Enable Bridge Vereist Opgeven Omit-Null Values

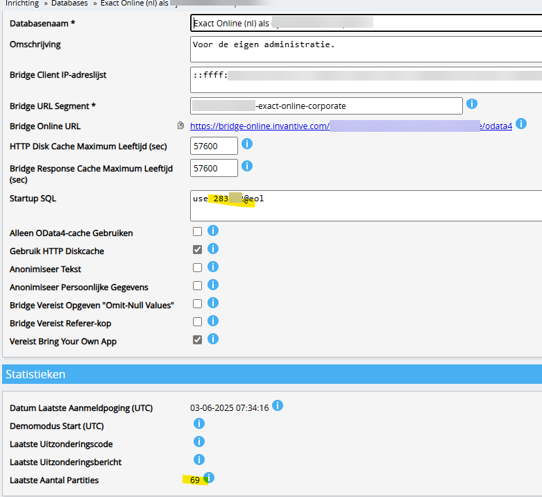[197, 304]
